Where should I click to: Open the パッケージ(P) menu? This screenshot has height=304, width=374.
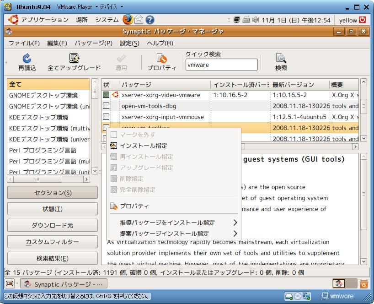93,43
